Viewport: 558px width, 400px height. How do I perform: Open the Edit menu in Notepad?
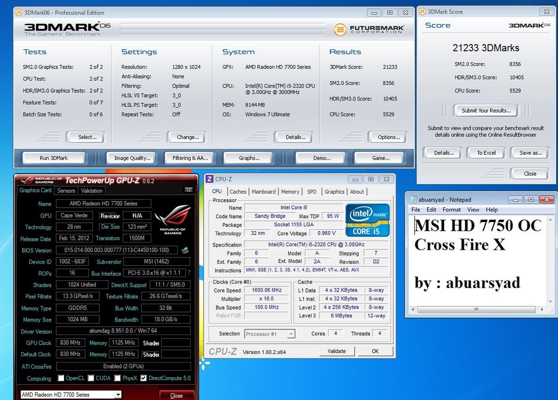click(x=431, y=210)
